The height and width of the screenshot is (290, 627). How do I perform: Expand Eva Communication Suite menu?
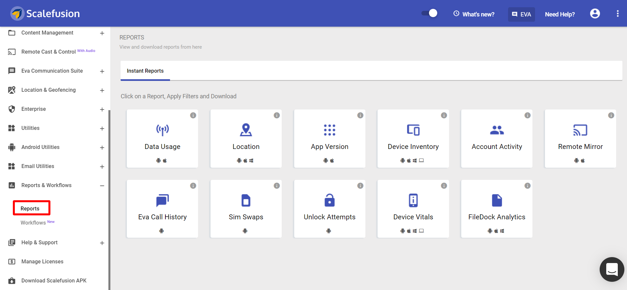coord(102,71)
